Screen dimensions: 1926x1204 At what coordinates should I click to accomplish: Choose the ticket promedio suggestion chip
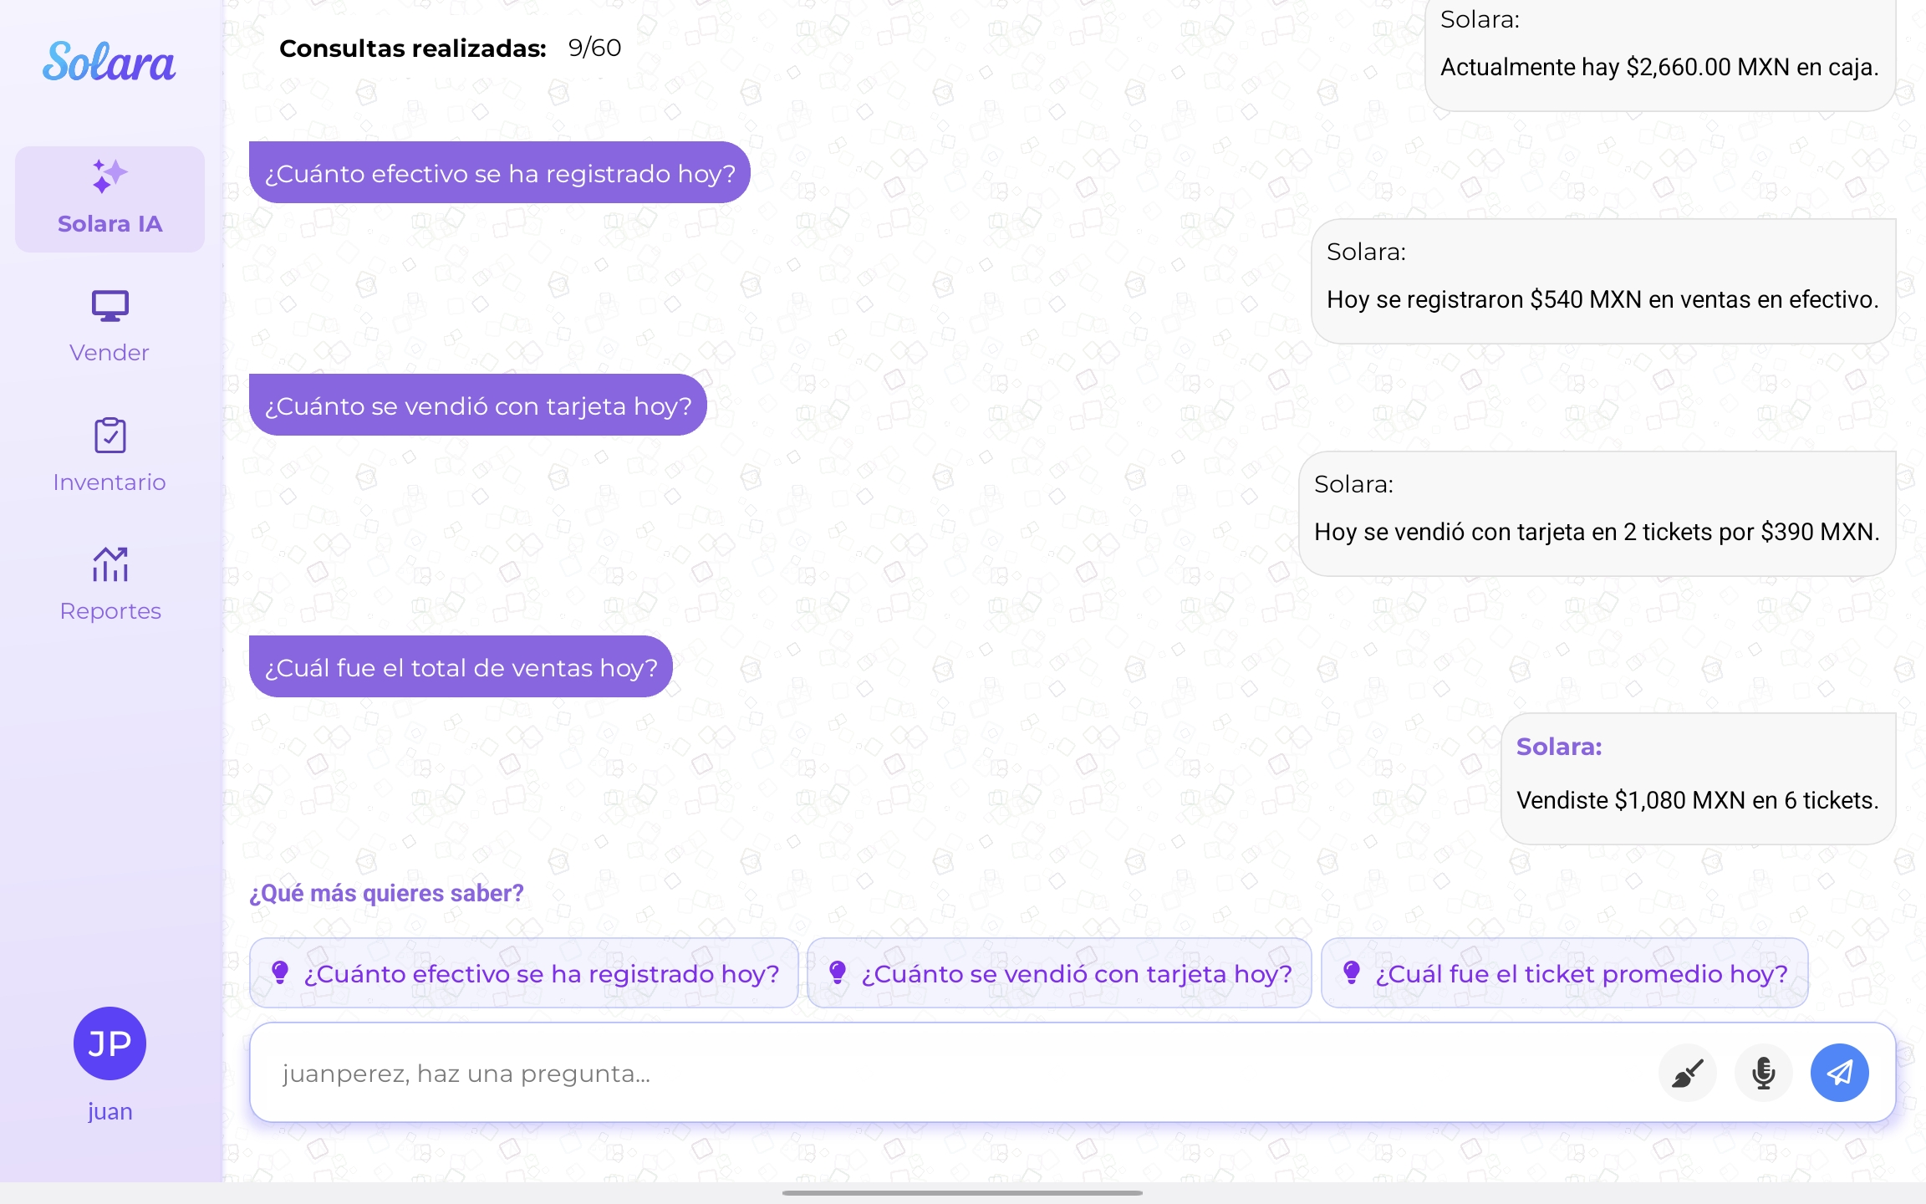click(1562, 972)
